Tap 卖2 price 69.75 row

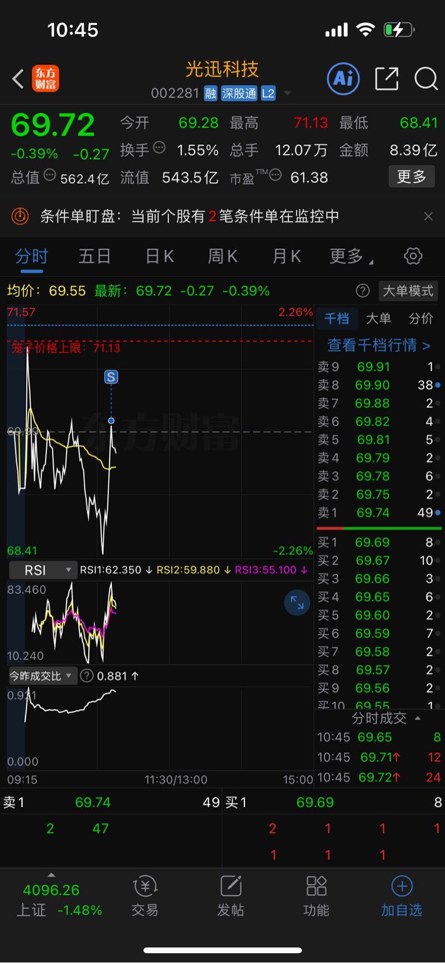pyautogui.click(x=379, y=495)
